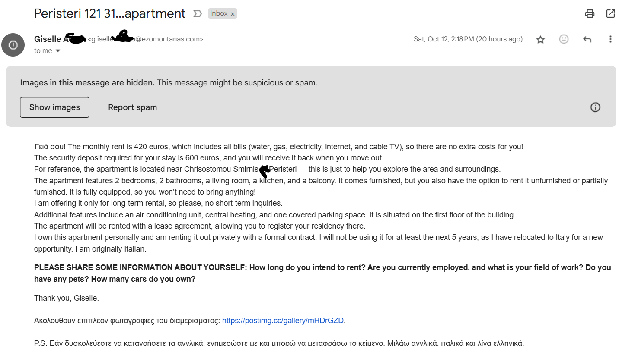Star this message from Giselle
The width and height of the screenshot is (619, 346).
click(x=540, y=39)
